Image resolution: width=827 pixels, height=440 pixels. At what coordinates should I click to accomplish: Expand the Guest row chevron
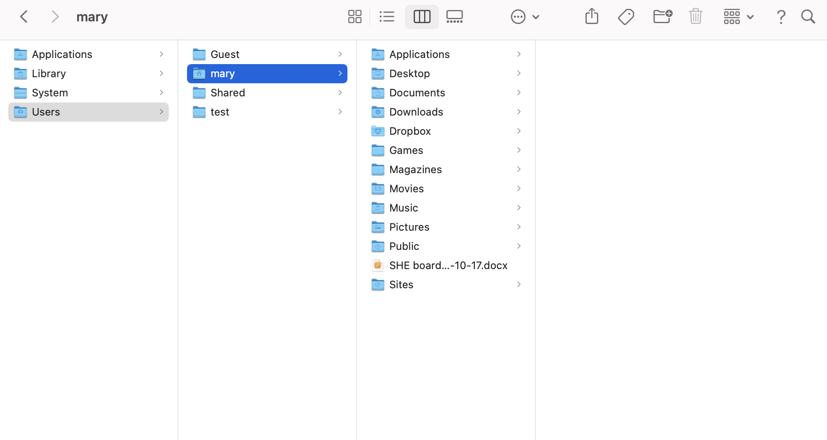point(340,54)
